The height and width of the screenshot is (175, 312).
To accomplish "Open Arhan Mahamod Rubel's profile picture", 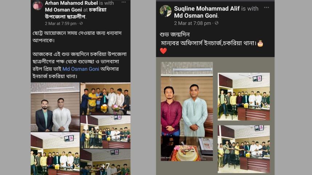I will tap(37, 5).
